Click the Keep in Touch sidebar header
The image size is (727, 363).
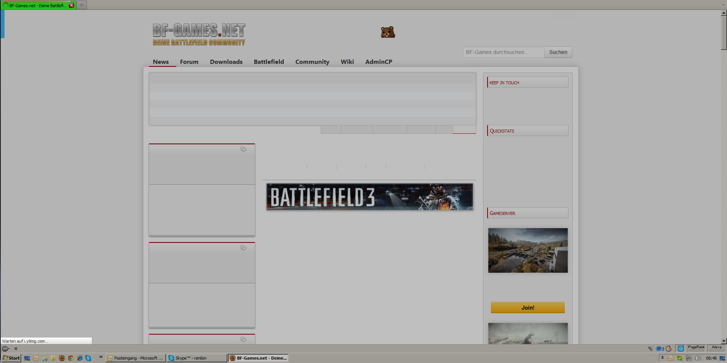click(x=528, y=82)
